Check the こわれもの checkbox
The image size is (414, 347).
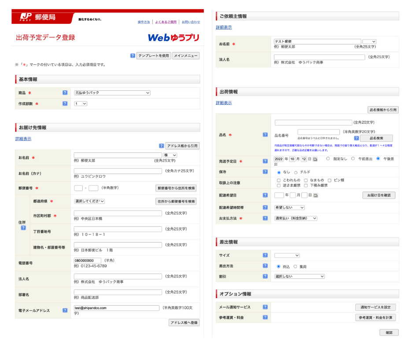[278, 181]
